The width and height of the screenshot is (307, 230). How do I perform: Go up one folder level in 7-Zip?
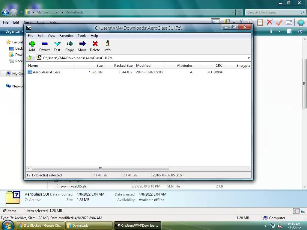(x=30, y=58)
